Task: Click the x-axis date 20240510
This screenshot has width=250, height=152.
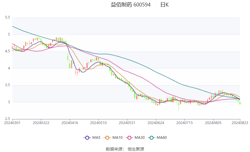Action: (x=98, y=123)
